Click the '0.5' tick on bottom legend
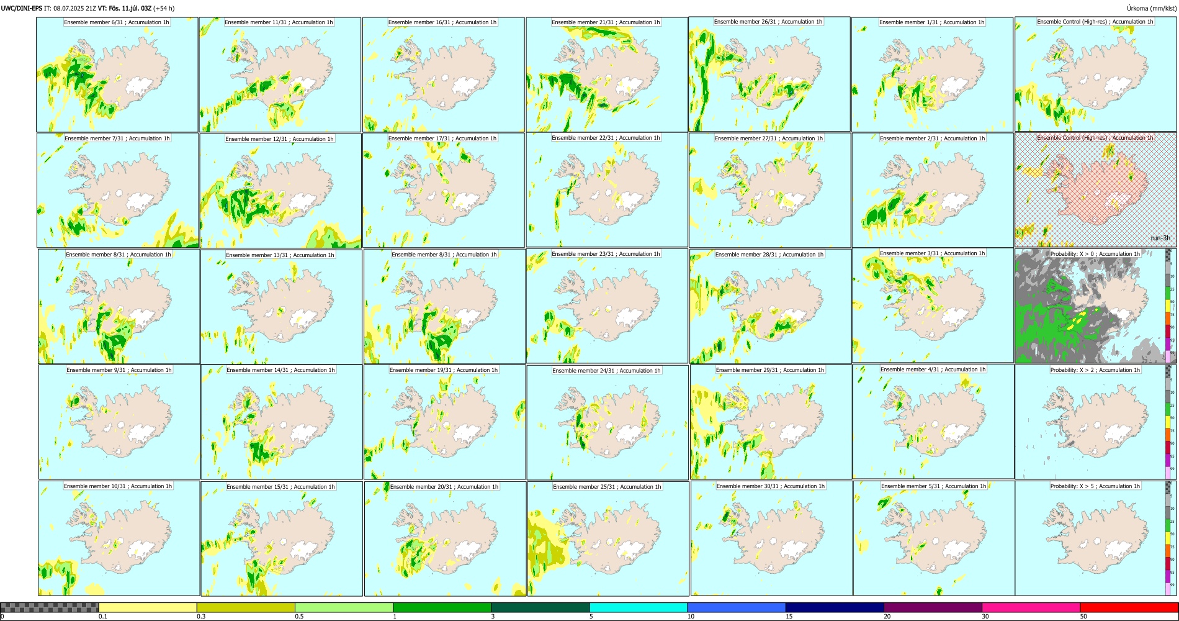Screen dimensions: 1179x621 pyautogui.click(x=298, y=617)
